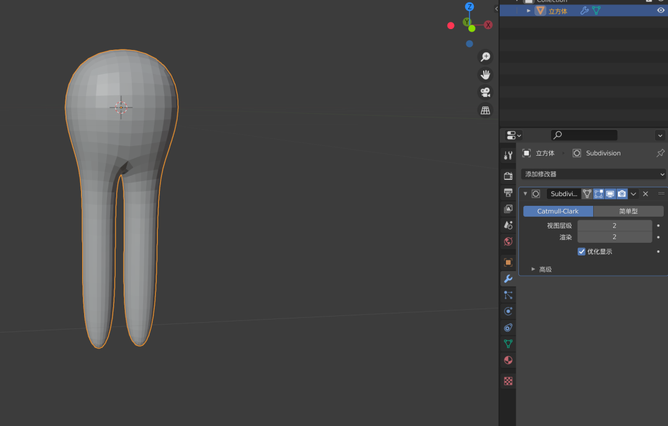The image size is (668, 426).
Task: Open the Material properties tab
Action: click(x=508, y=360)
